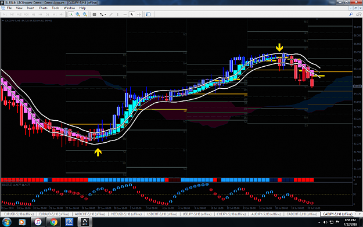Image resolution: width=363 pixels, height=227 pixels.
Task: Switch to the EURAUD-S,H8 chart tab
Action: tap(54, 214)
